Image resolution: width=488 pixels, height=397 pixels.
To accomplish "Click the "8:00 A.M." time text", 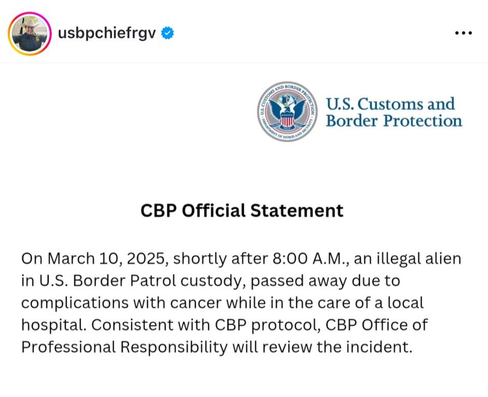I will pyautogui.click(x=311, y=259).
